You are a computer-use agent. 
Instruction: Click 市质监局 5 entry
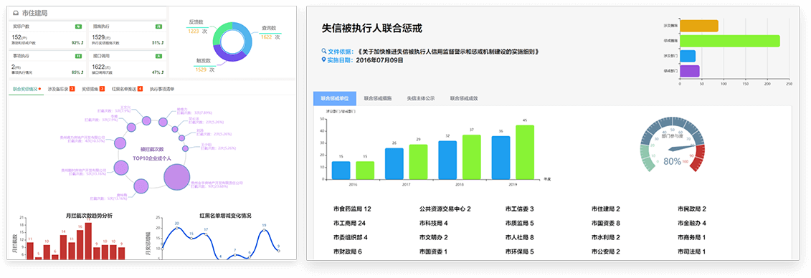point(519,224)
